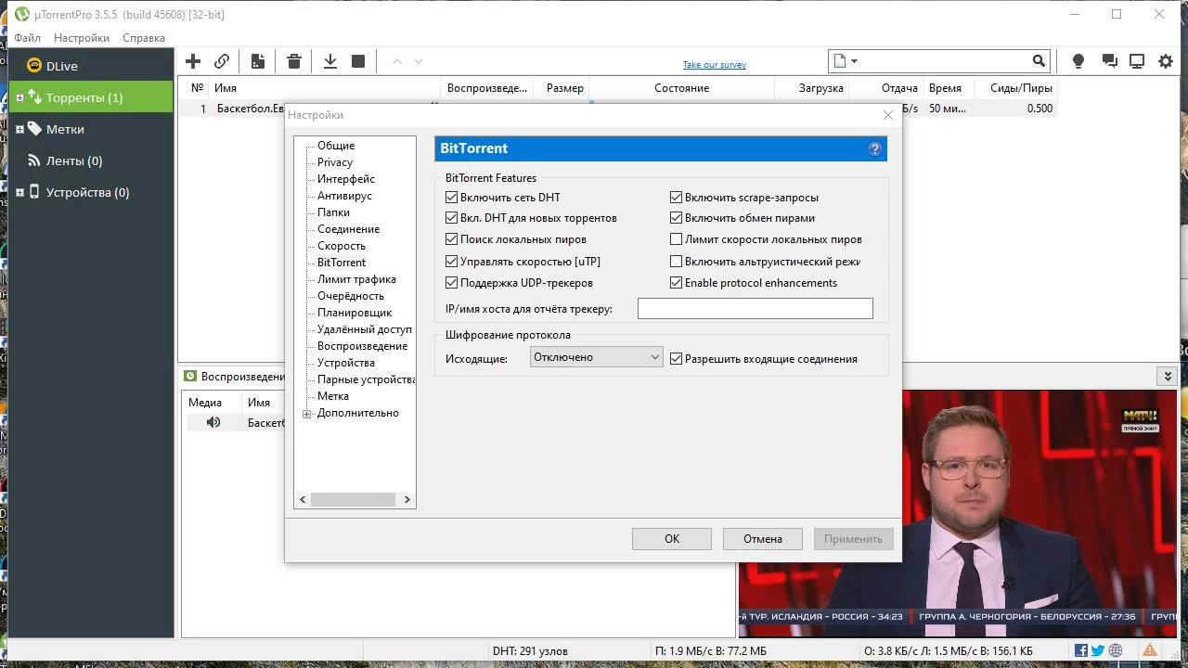Toggle Включить сеть DHT checkbox
1188x668 pixels.
(452, 198)
